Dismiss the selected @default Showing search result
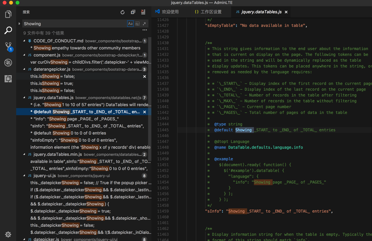The image size is (372, 241). (145, 112)
